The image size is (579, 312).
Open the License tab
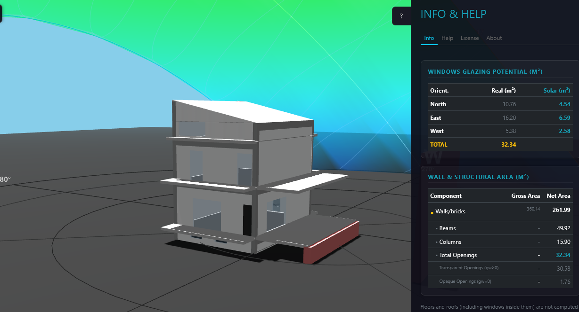point(469,38)
